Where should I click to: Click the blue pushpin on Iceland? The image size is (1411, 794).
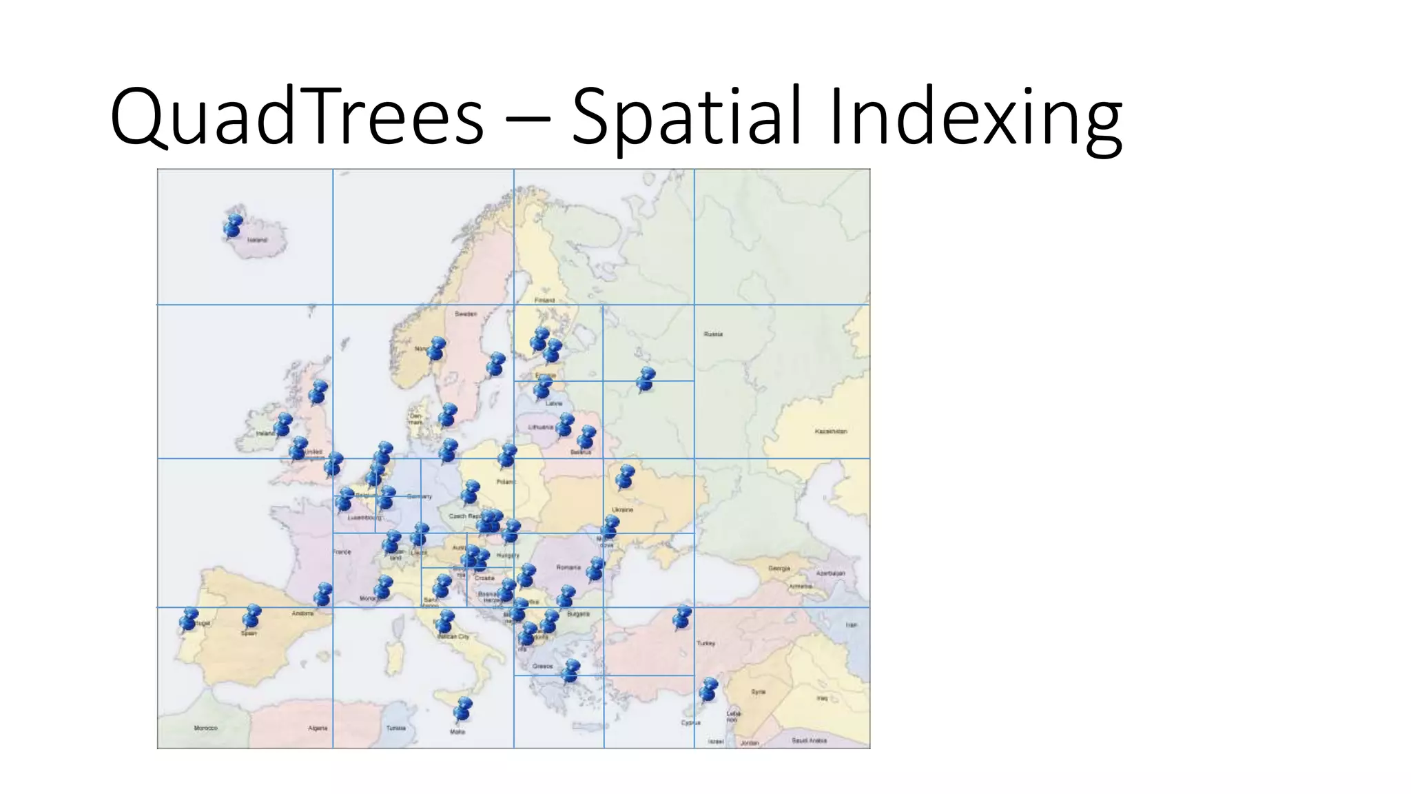click(234, 226)
